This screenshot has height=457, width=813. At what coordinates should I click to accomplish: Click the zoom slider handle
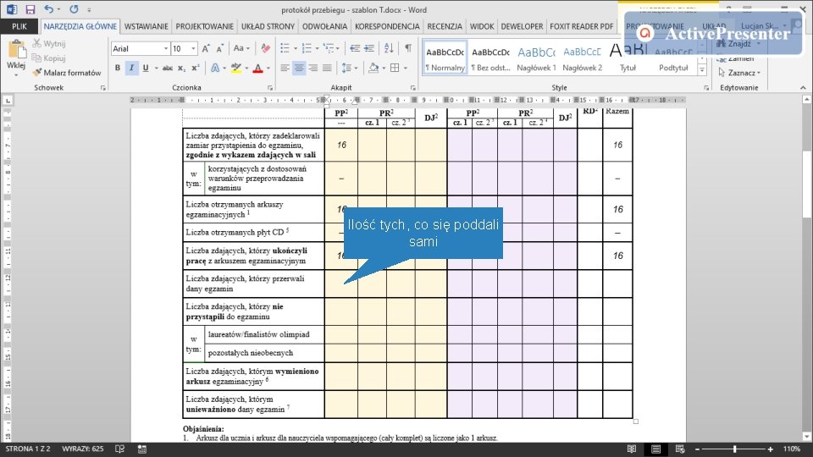coord(735,449)
